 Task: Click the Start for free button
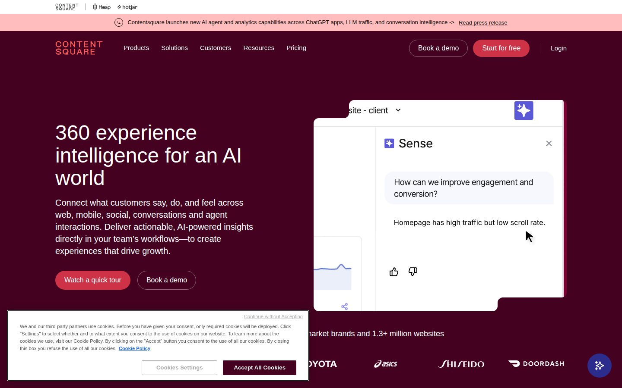[x=501, y=48]
